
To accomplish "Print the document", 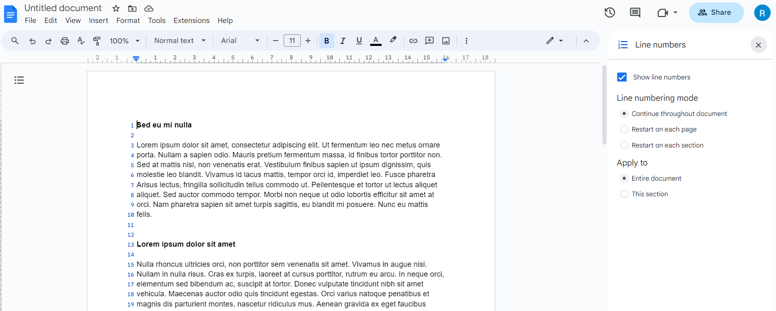I will (65, 41).
